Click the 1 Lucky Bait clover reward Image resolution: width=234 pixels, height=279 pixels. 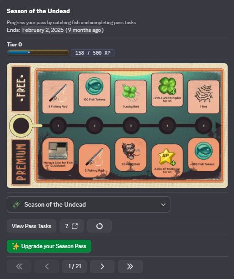pyautogui.click(x=131, y=96)
